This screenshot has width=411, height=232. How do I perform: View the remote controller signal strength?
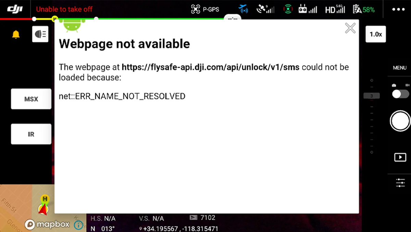pyautogui.click(x=308, y=9)
